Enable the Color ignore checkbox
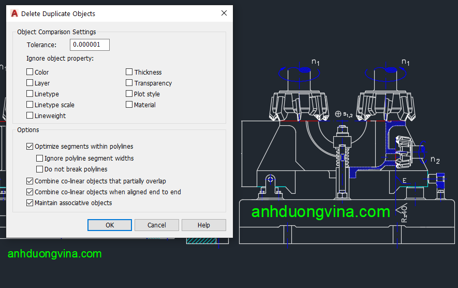The height and width of the screenshot is (288, 458). point(30,73)
